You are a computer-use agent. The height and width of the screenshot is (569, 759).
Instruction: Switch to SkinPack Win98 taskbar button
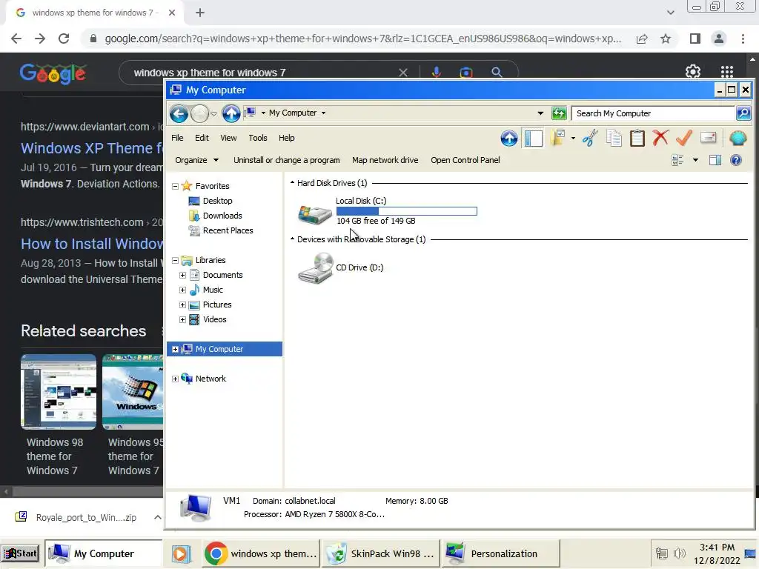coord(381,553)
